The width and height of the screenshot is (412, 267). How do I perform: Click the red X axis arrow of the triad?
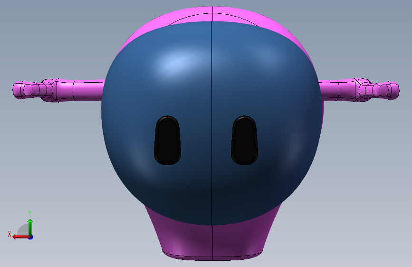(x=21, y=237)
